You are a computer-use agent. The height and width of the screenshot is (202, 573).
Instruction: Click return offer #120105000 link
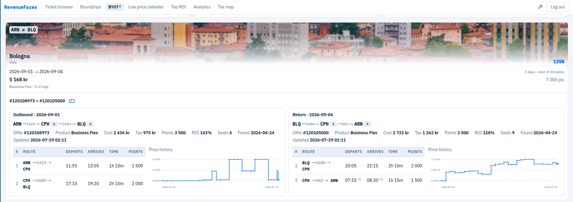[316, 133]
